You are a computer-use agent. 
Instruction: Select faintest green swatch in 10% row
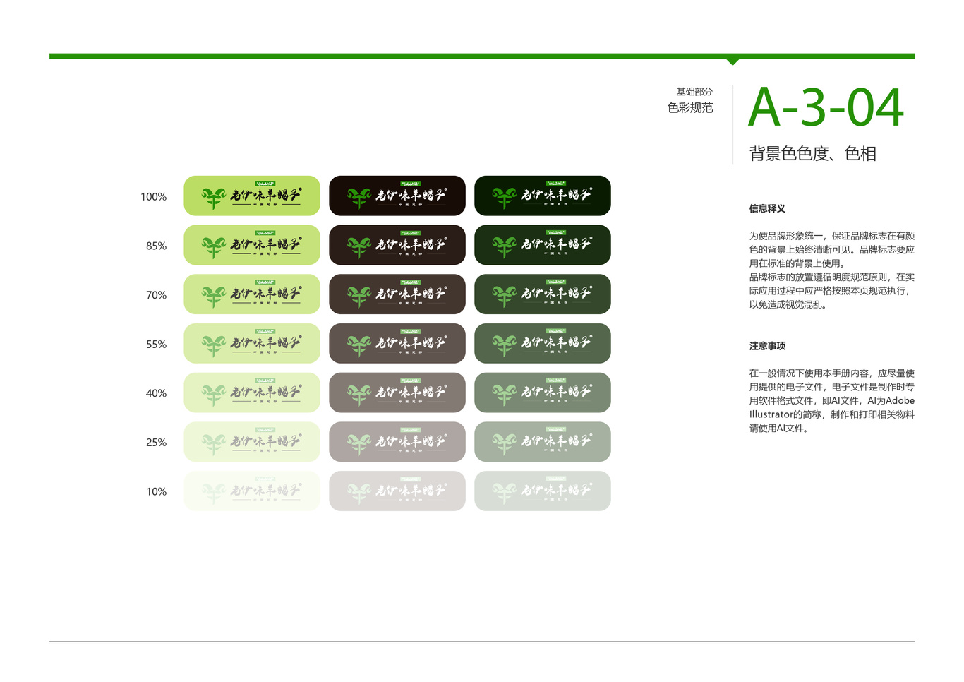pos(252,491)
